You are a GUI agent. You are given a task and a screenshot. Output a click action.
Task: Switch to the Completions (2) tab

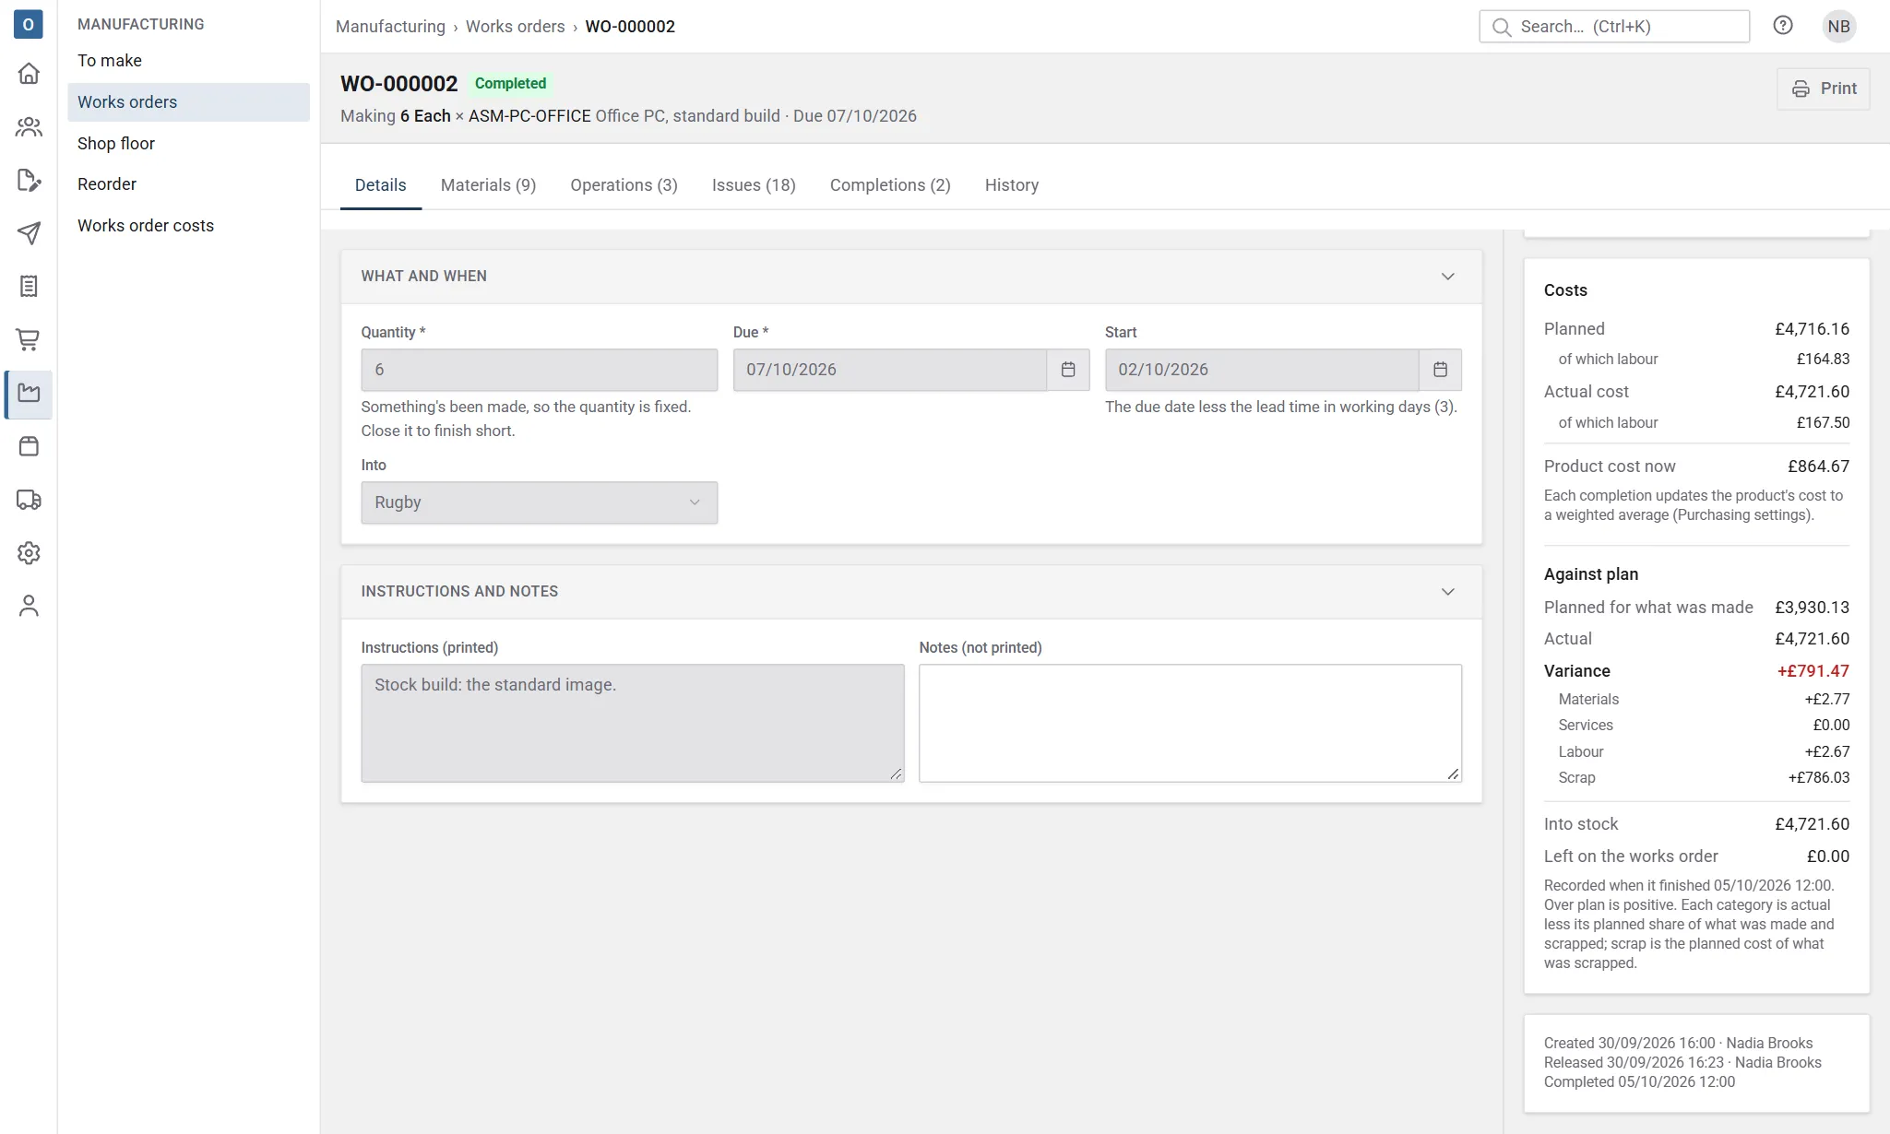890,185
